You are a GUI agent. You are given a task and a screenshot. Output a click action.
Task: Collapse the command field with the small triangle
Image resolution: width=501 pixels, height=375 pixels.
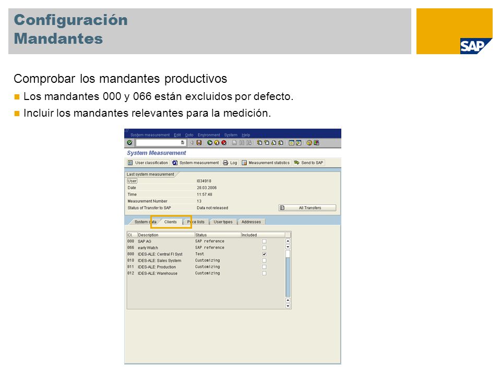coord(192,143)
